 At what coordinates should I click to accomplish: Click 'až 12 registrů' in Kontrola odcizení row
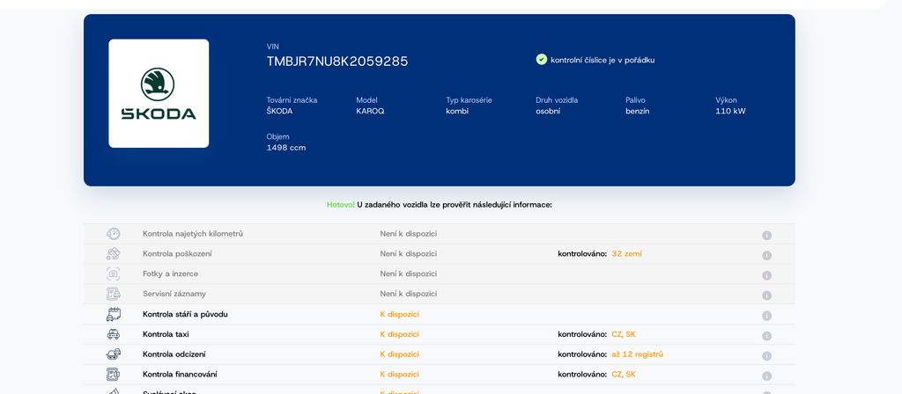coord(638,354)
